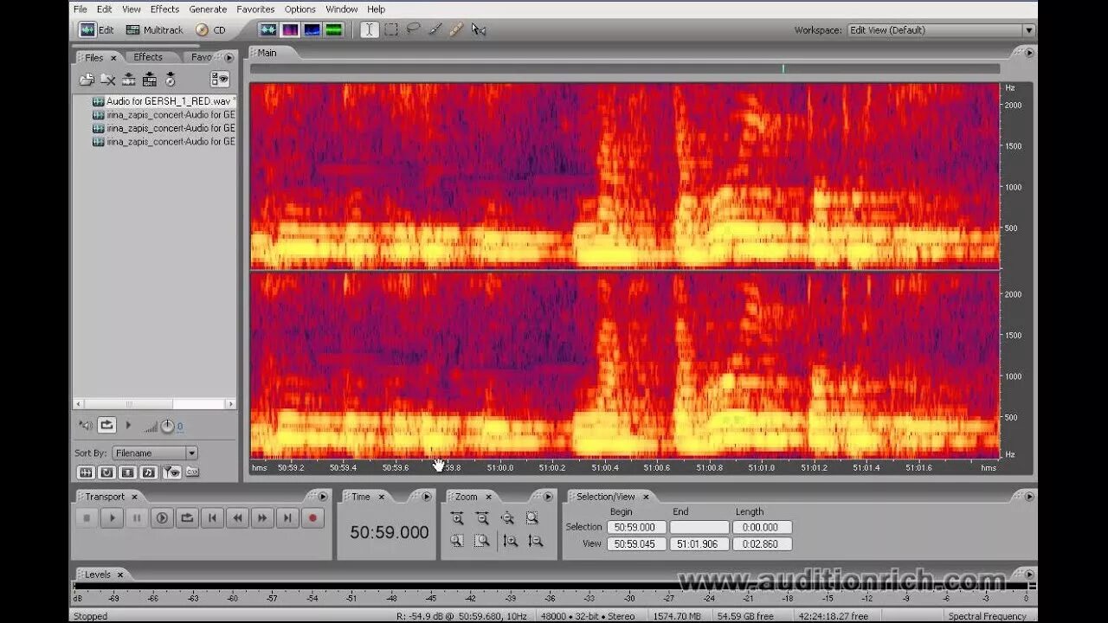Screen dimensions: 1108x623
Task: Select spectral pan display icon
Action: pos(312,29)
